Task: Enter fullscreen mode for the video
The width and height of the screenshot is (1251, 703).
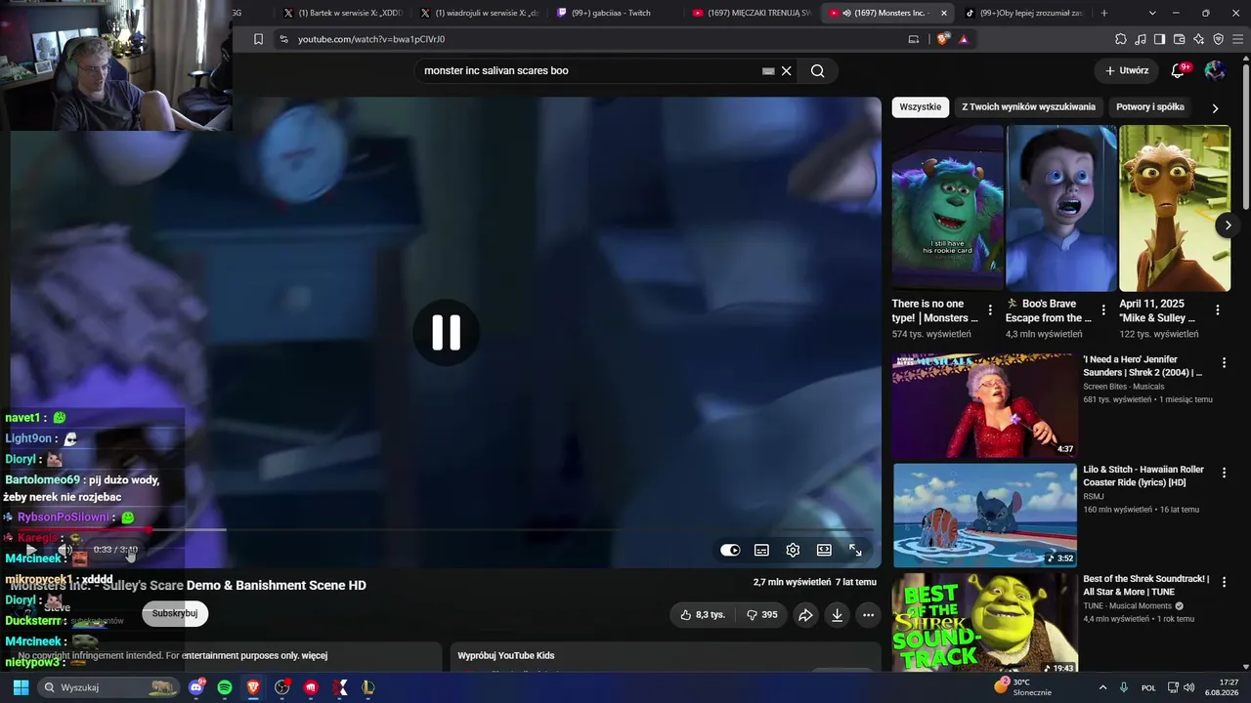Action: click(x=855, y=550)
